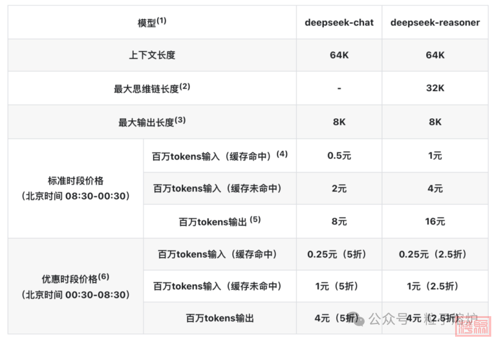Click '64K' context length under deepseek-chat

point(339,55)
